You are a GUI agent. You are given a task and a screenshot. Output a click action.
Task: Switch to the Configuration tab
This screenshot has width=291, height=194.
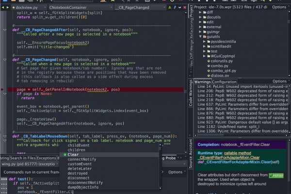click(x=224, y=82)
